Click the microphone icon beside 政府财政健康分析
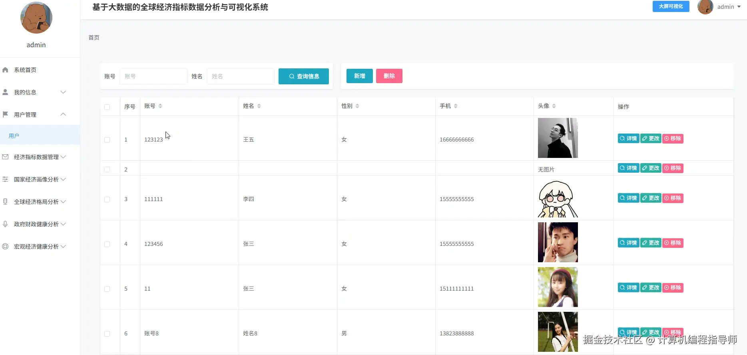The width and height of the screenshot is (747, 355). (x=5, y=224)
